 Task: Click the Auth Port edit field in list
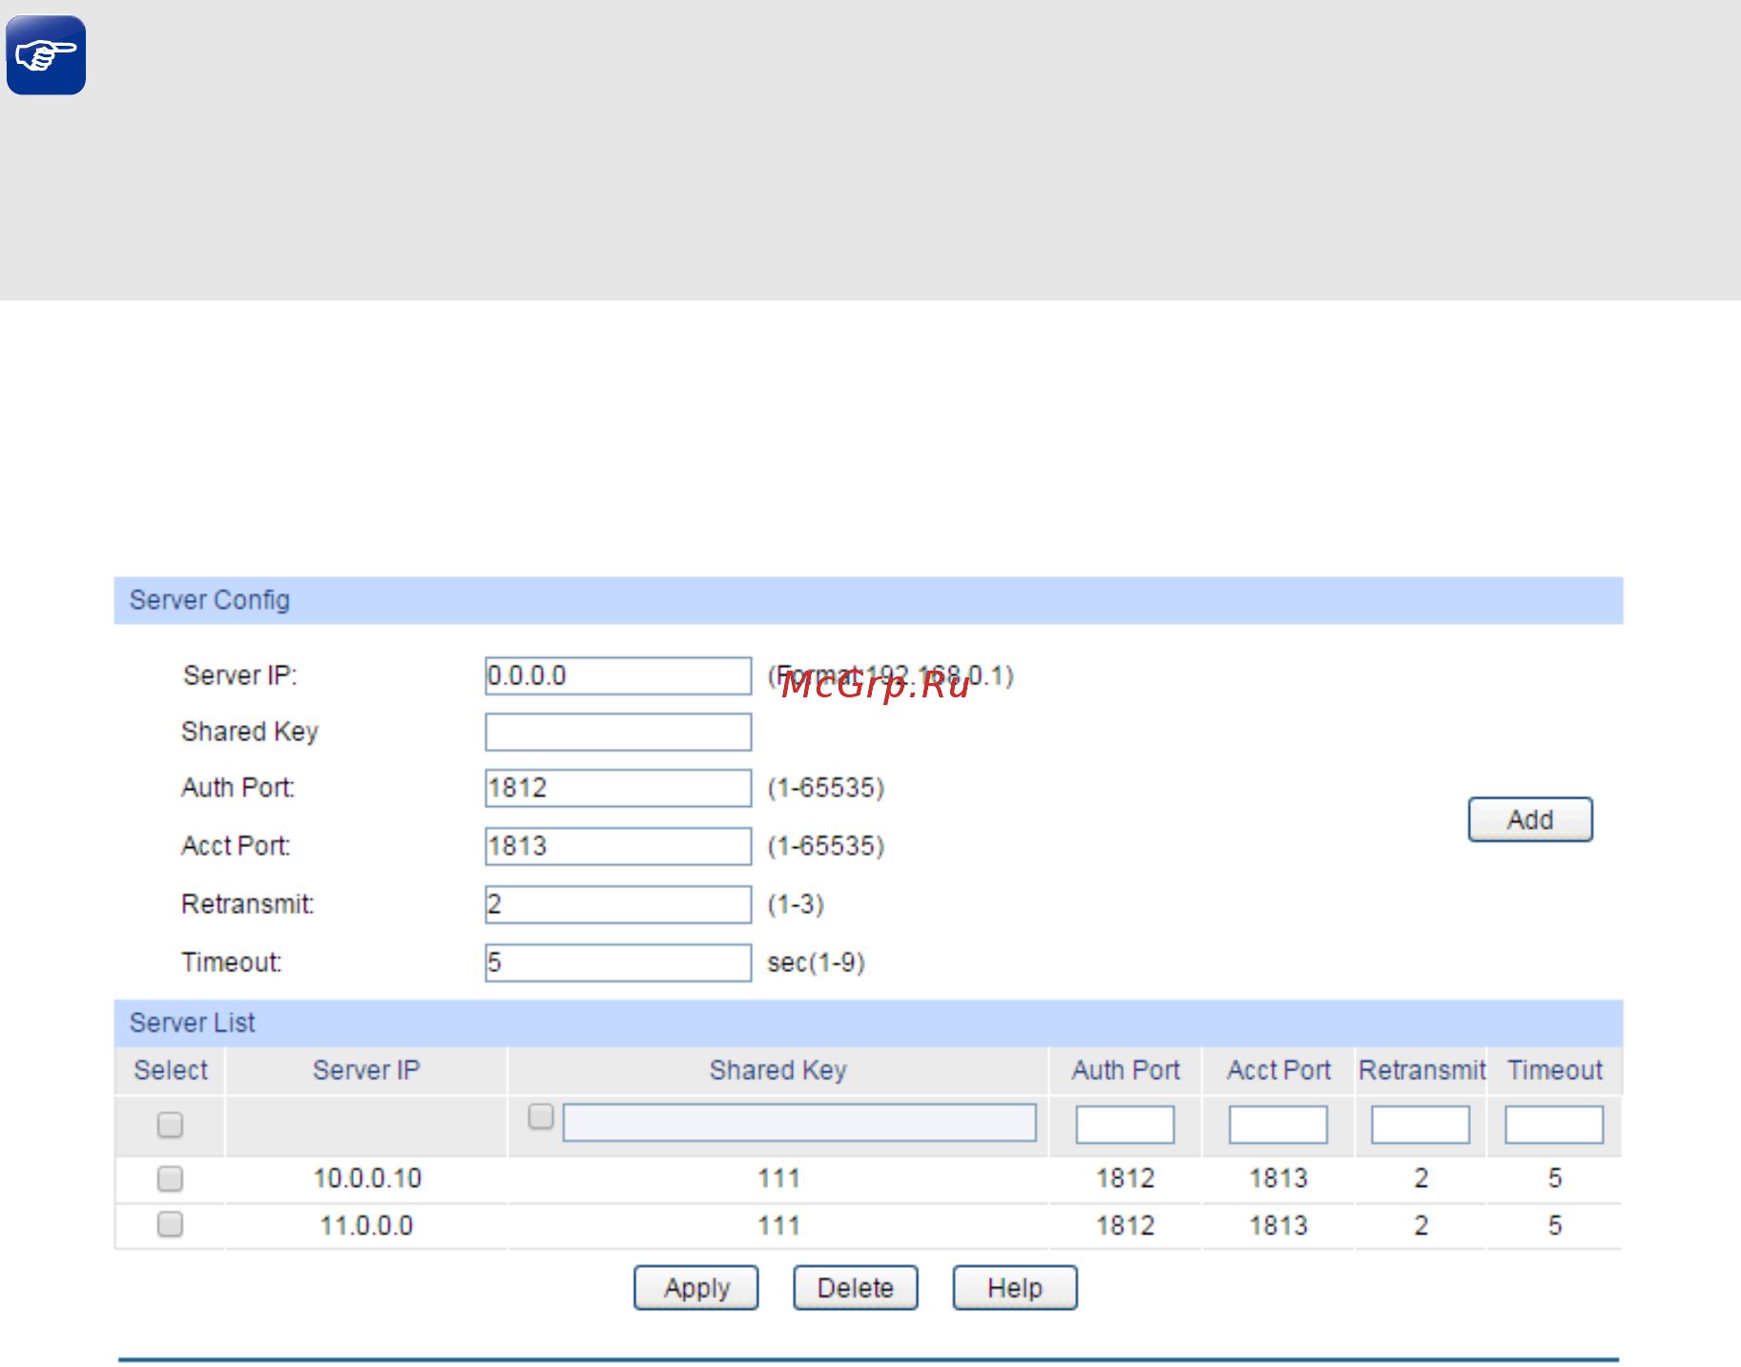pyautogui.click(x=1125, y=1125)
